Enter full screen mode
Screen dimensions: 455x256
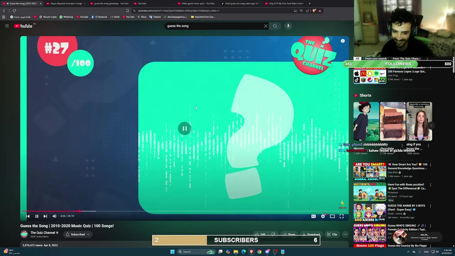tap(342, 216)
